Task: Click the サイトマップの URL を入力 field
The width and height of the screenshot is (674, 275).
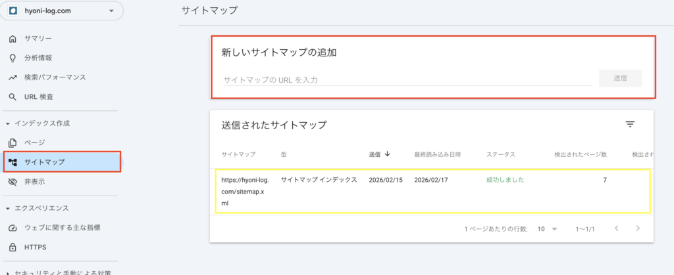Action: [x=407, y=79]
